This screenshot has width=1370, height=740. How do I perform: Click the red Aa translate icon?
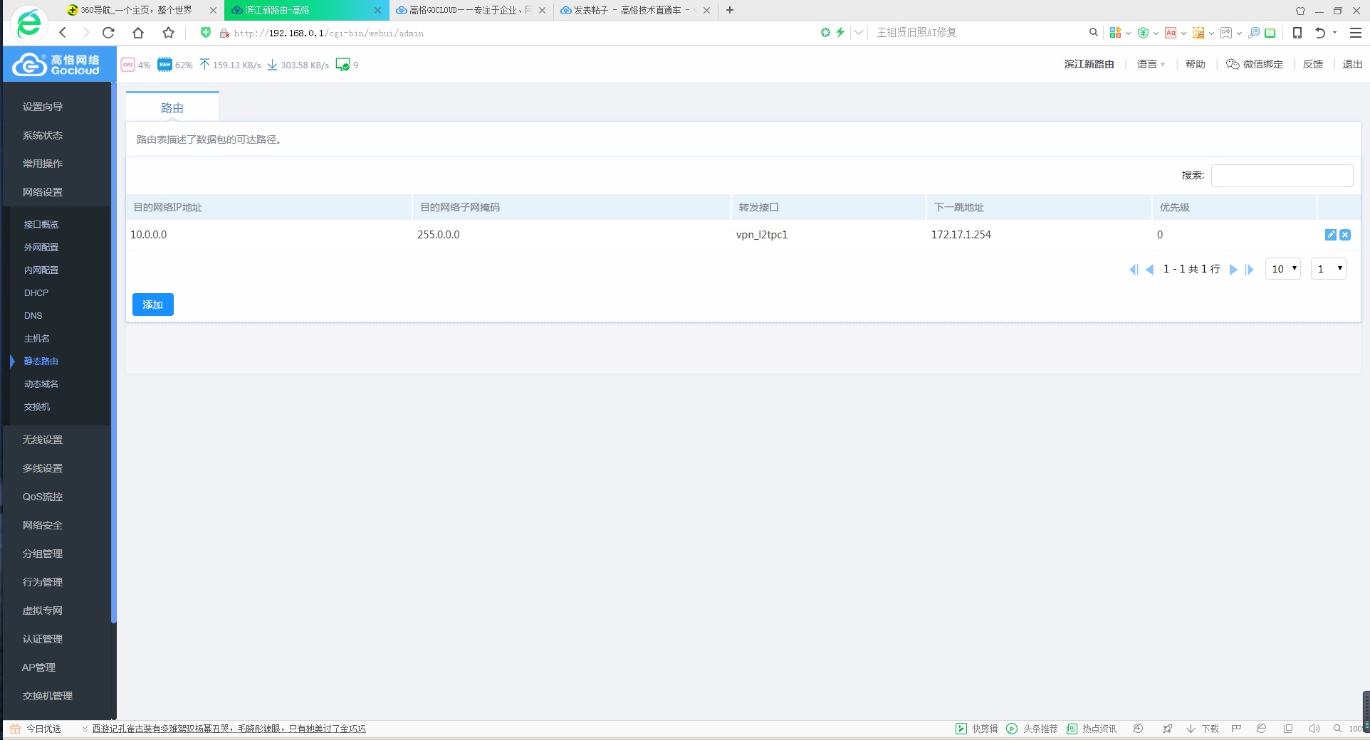click(x=1171, y=32)
